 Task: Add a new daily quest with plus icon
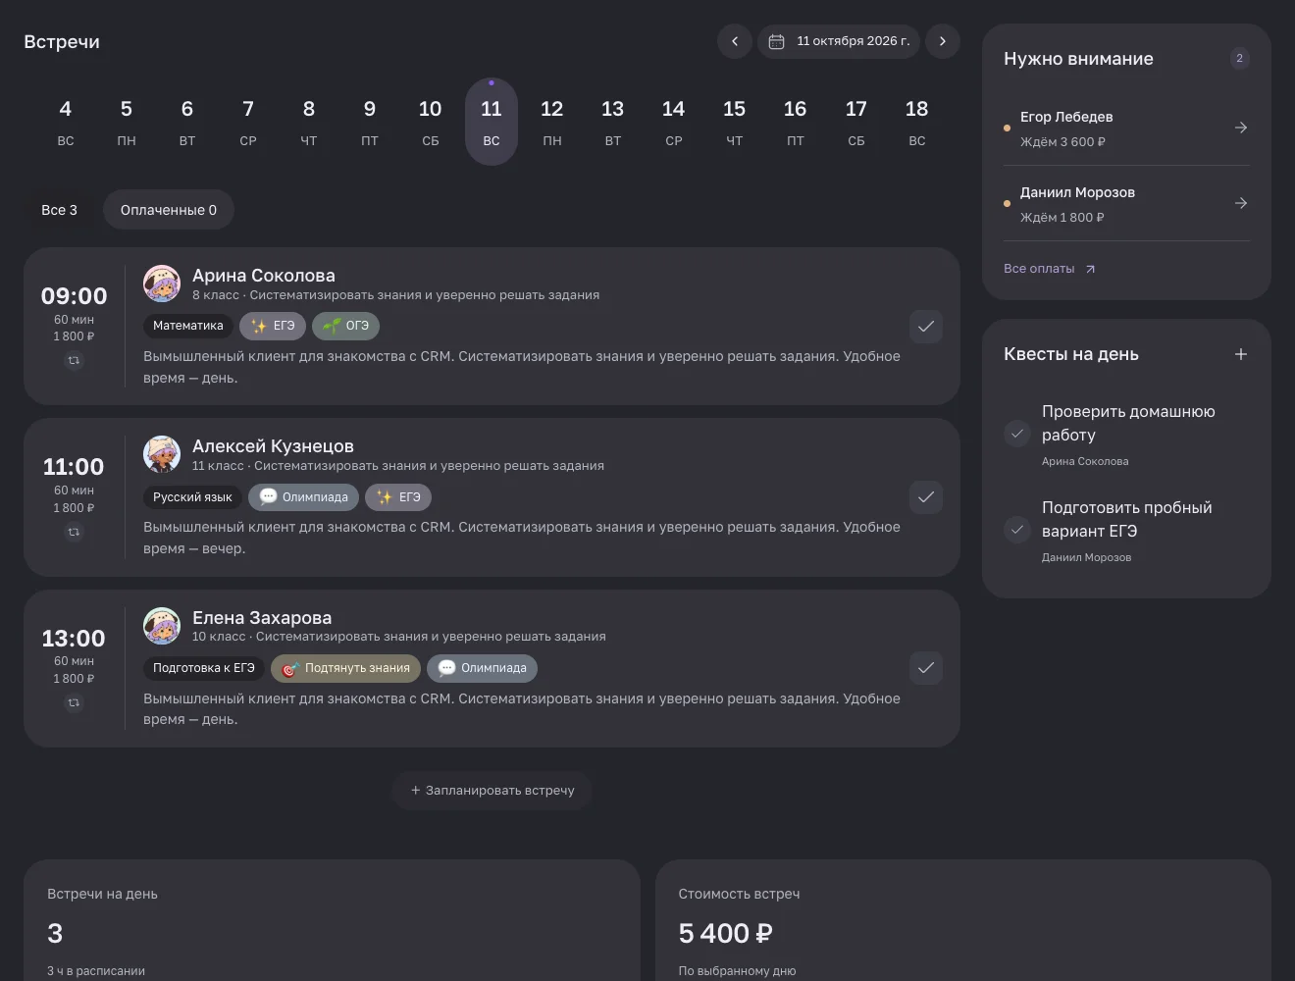1241,354
